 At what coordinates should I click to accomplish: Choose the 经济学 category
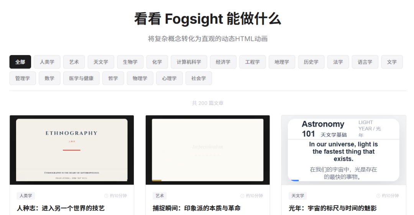[x=223, y=62]
